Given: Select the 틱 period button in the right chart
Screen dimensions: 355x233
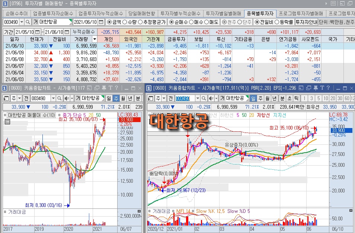Looking at the screenshot, I should tap(296, 98).
